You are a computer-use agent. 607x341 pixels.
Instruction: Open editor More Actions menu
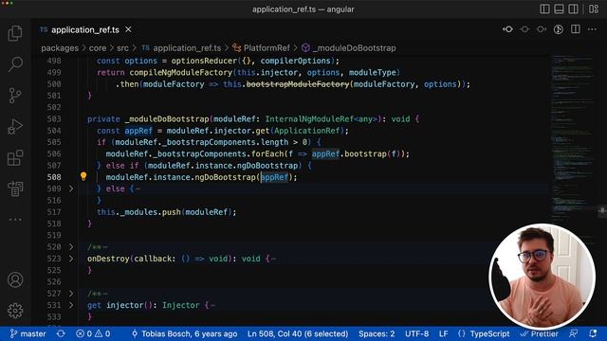coord(592,29)
